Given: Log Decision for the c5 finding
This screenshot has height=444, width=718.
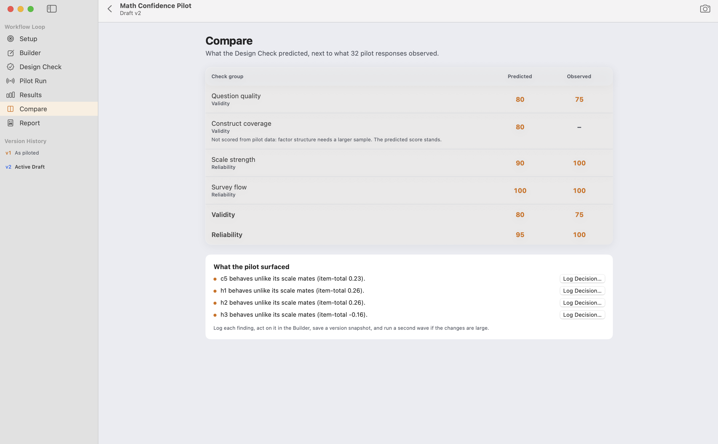Looking at the screenshot, I should 582,279.
